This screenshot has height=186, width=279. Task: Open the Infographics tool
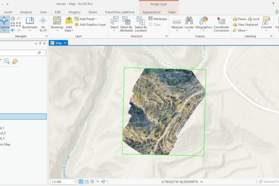point(204,24)
